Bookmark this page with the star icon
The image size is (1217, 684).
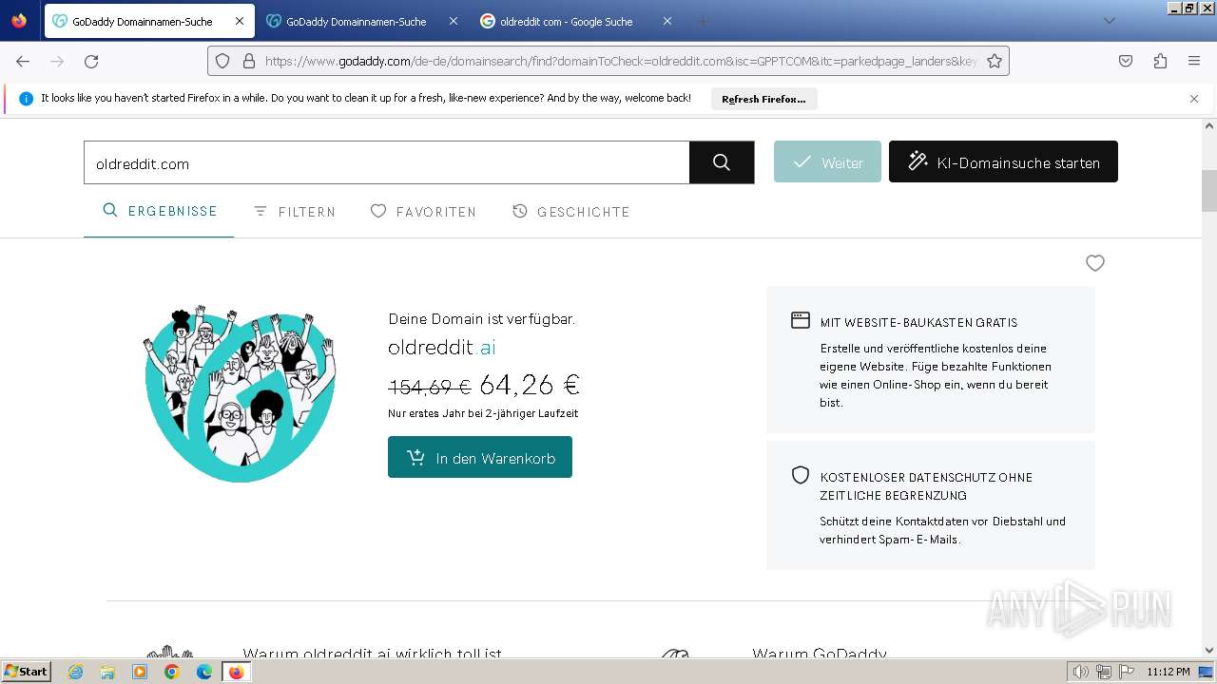point(995,61)
